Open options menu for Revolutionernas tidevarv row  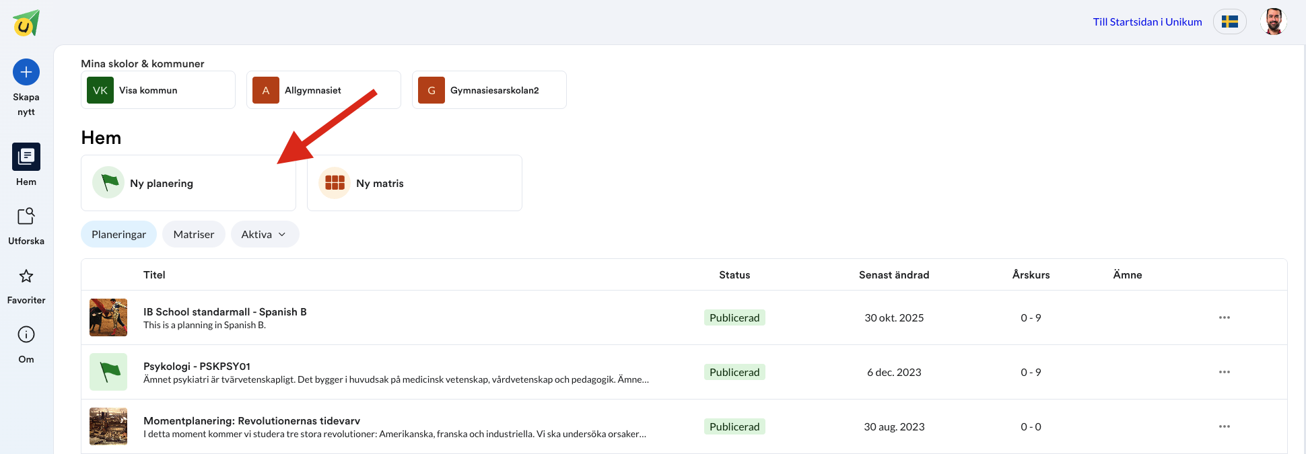[1224, 426]
